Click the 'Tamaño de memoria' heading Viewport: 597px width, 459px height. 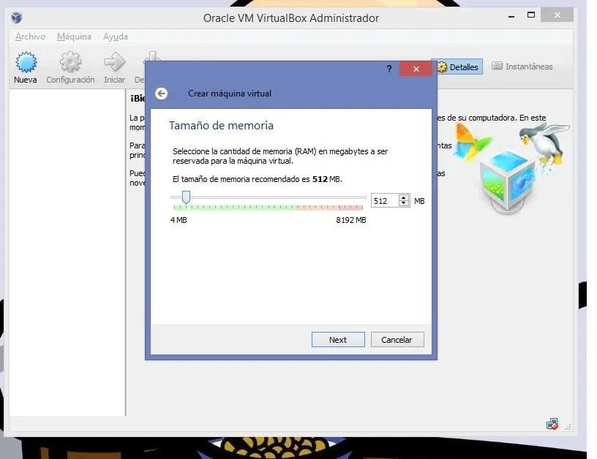pos(221,126)
